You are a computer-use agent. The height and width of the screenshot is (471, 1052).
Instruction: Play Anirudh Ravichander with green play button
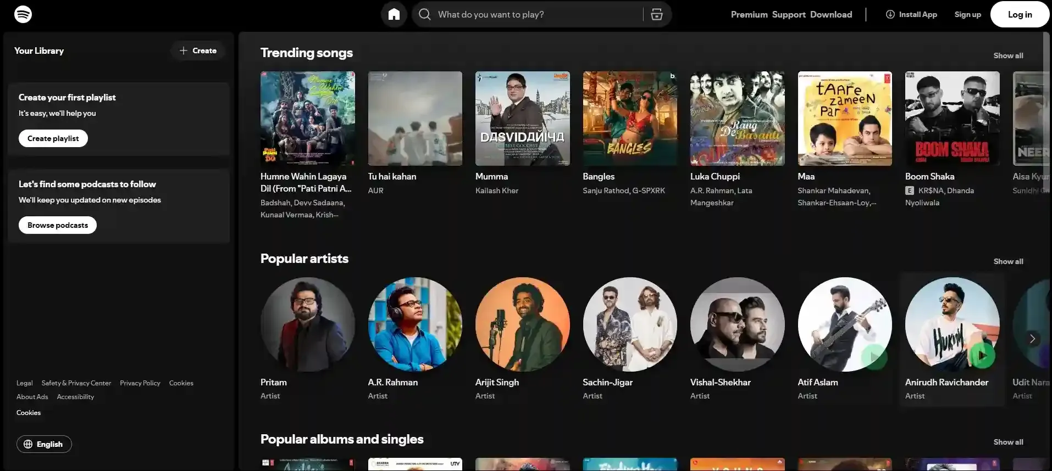(x=982, y=356)
